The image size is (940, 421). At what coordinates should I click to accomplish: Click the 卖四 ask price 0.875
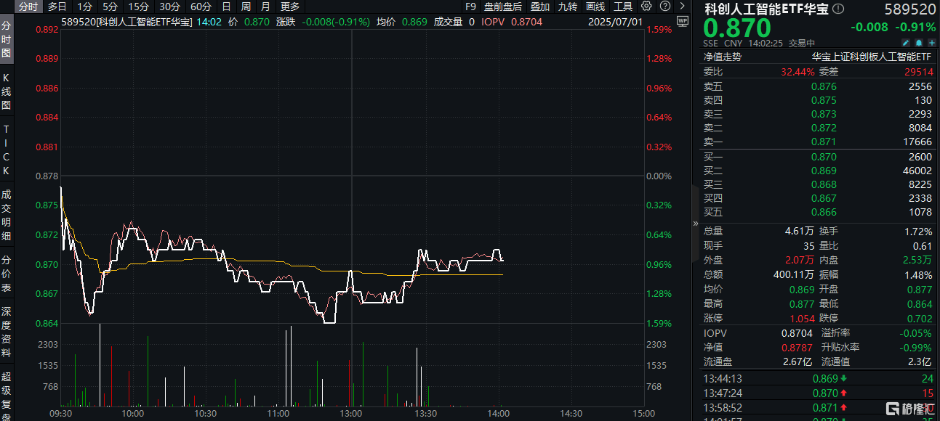pyautogui.click(x=824, y=100)
